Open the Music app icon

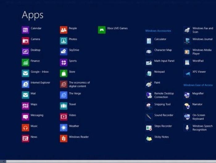pyautogui.click(x=26, y=128)
